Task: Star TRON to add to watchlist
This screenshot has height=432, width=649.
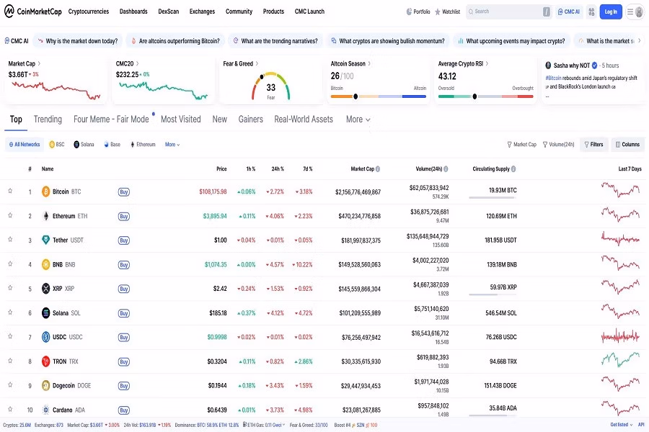Action: coord(10,361)
